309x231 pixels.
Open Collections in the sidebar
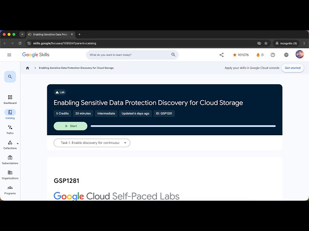(10, 145)
